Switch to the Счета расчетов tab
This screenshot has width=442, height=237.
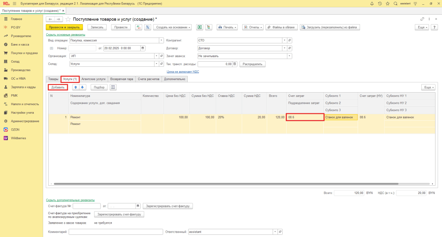148,79
